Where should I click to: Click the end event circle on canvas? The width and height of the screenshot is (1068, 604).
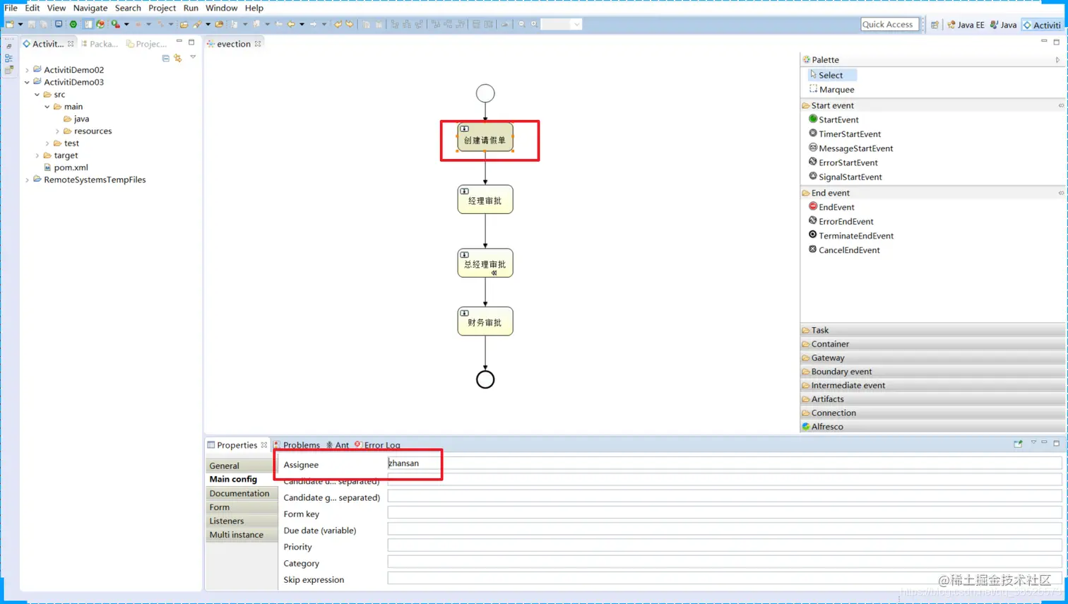485,379
